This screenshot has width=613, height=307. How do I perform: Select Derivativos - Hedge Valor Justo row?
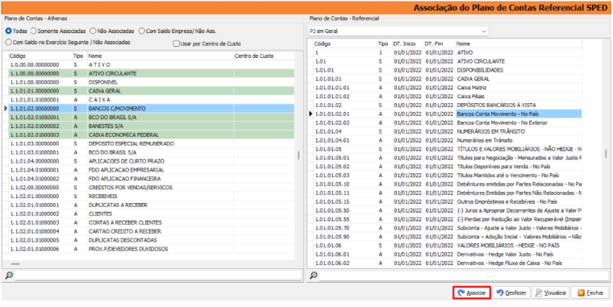(448, 255)
